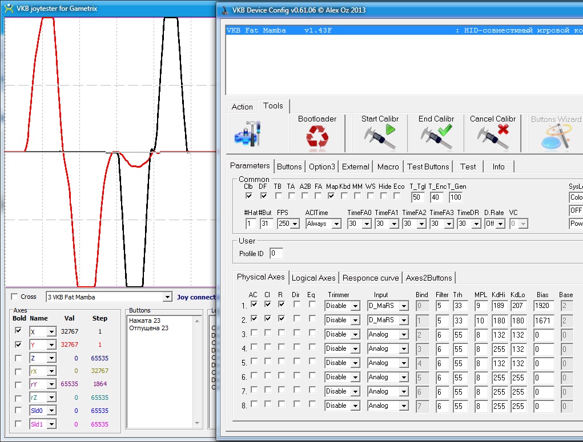This screenshot has width=583, height=442.
Task: Click the MPL field 10 for axis 2
Action: [481, 320]
